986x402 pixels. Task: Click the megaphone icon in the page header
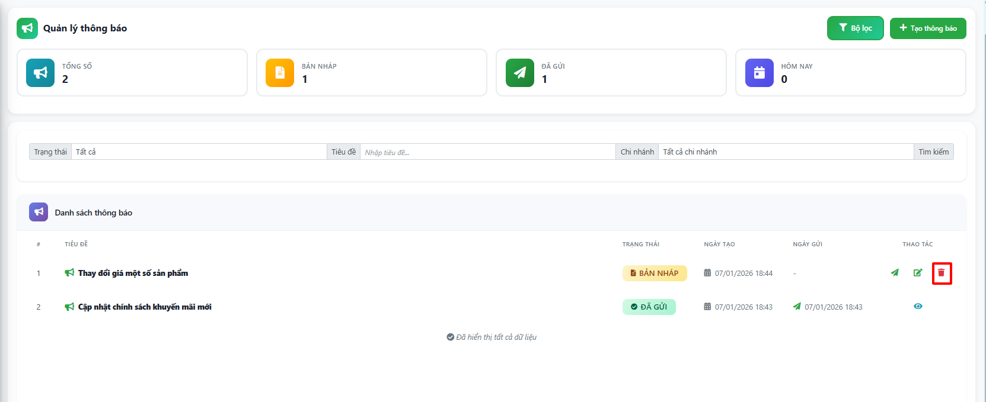(x=27, y=28)
